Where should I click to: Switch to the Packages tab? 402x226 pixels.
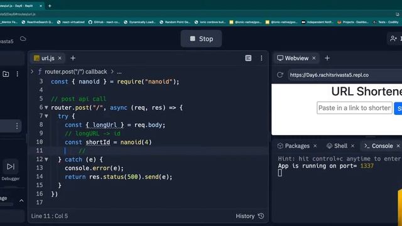pyautogui.click(x=294, y=146)
